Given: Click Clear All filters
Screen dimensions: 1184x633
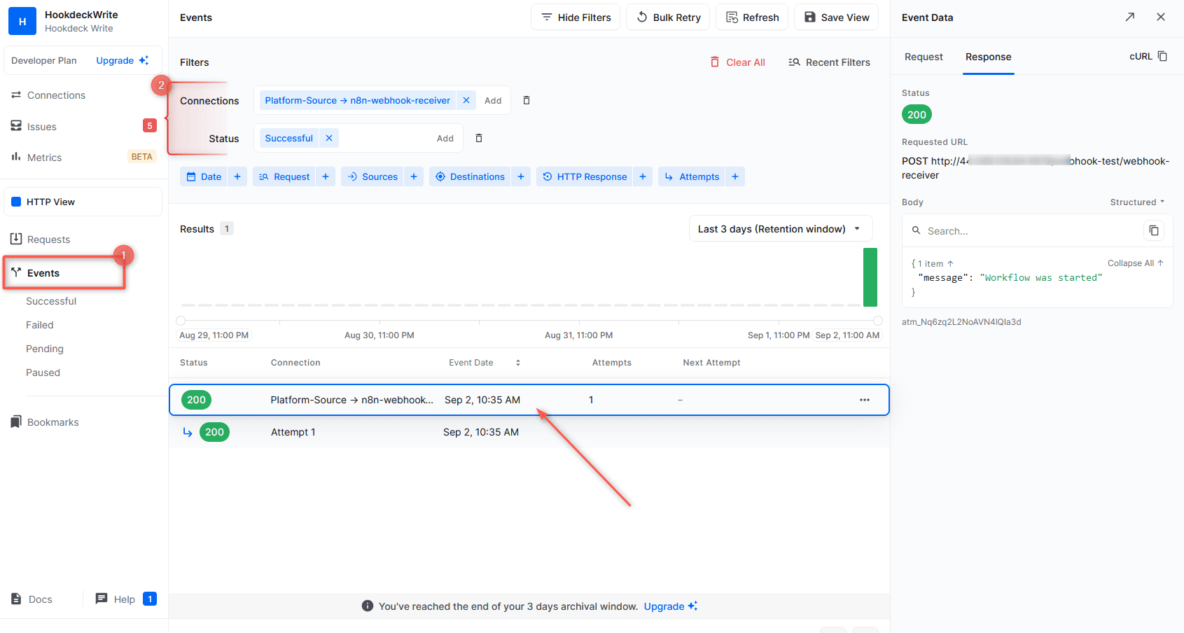Looking at the screenshot, I should (737, 62).
